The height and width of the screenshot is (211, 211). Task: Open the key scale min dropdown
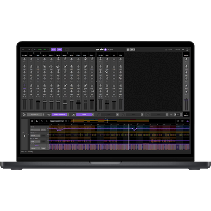pyautogui.click(x=46, y=49)
